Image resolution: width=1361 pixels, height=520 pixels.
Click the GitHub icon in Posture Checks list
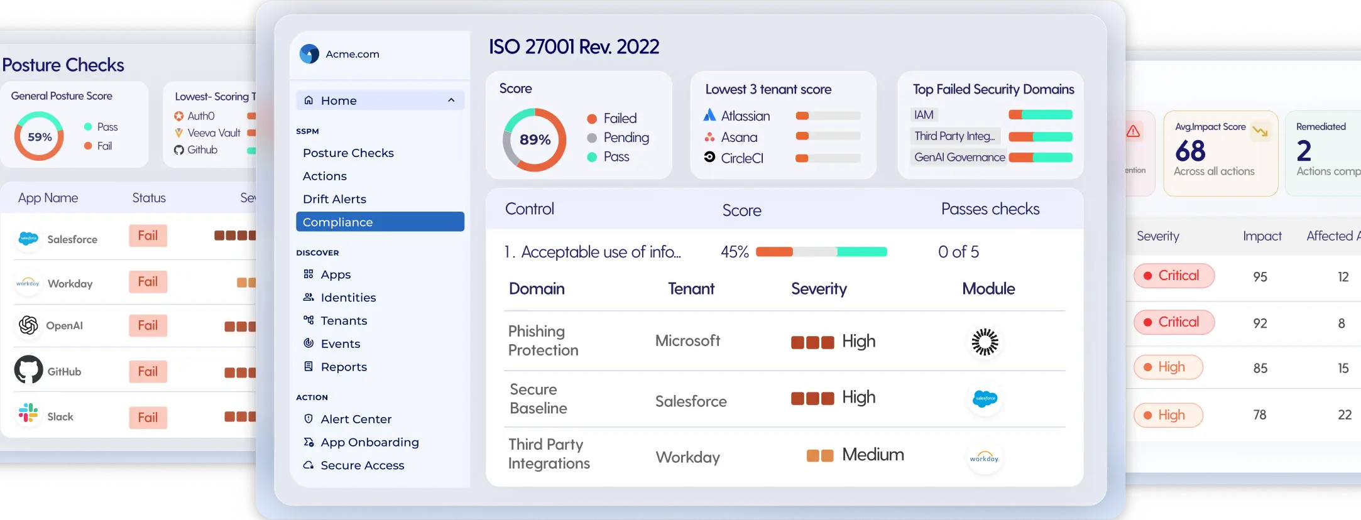coord(29,370)
